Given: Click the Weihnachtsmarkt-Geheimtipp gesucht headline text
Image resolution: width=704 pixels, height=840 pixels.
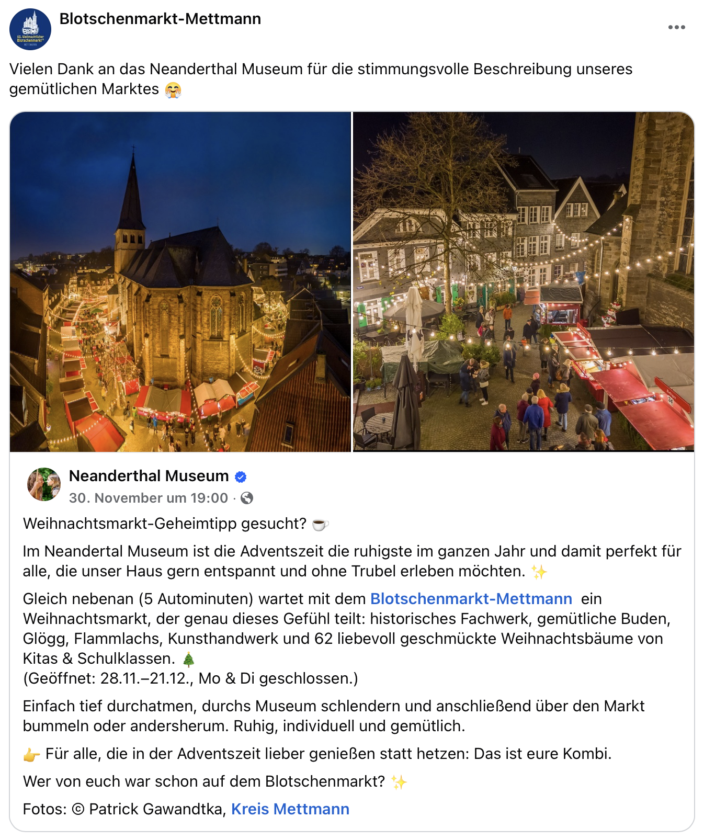Looking at the screenshot, I should pyautogui.click(x=165, y=524).
